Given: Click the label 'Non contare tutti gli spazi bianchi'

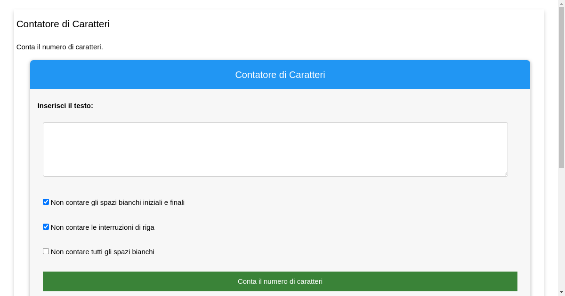Looking at the screenshot, I should (103, 251).
